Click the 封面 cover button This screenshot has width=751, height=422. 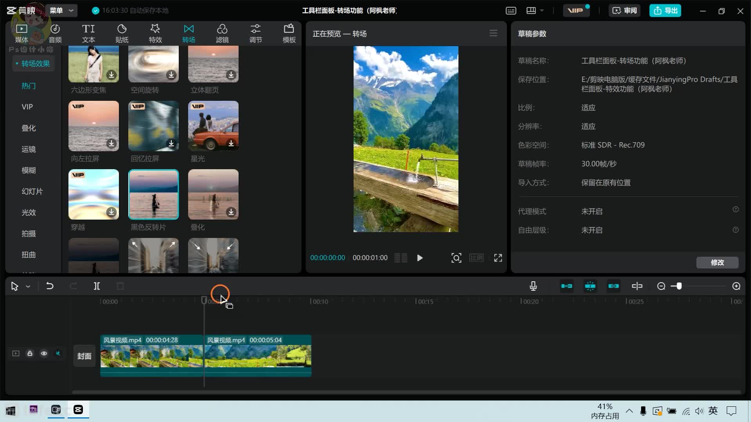coord(84,356)
